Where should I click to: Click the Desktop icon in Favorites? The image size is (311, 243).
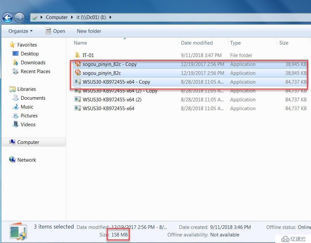[15, 53]
